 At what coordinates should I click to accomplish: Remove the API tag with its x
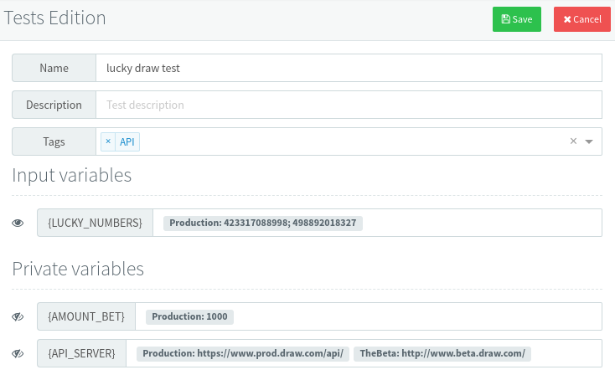click(108, 142)
